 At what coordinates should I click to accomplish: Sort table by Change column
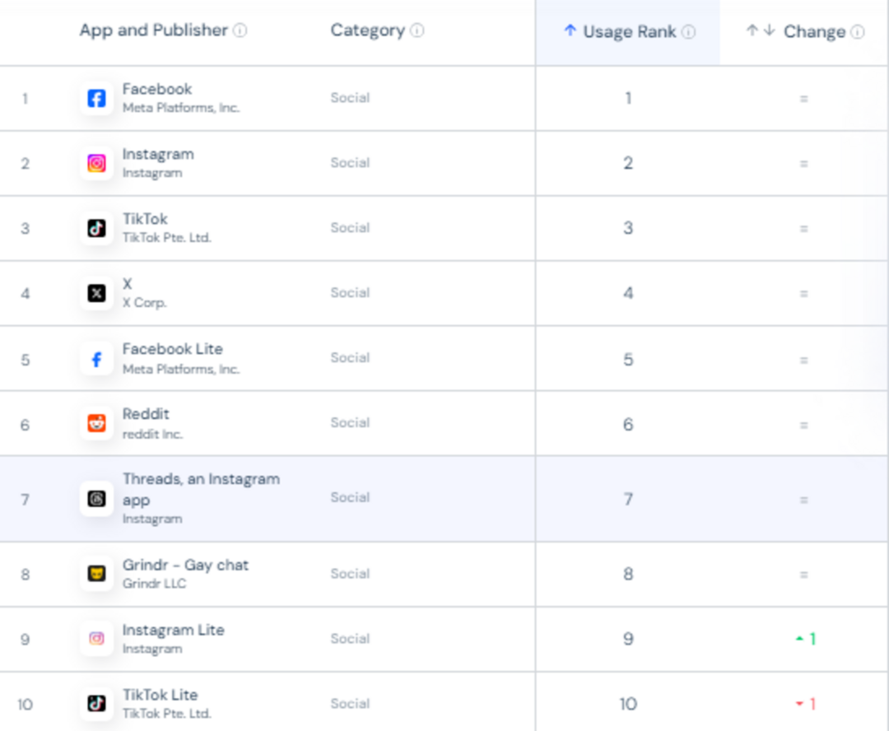click(804, 32)
